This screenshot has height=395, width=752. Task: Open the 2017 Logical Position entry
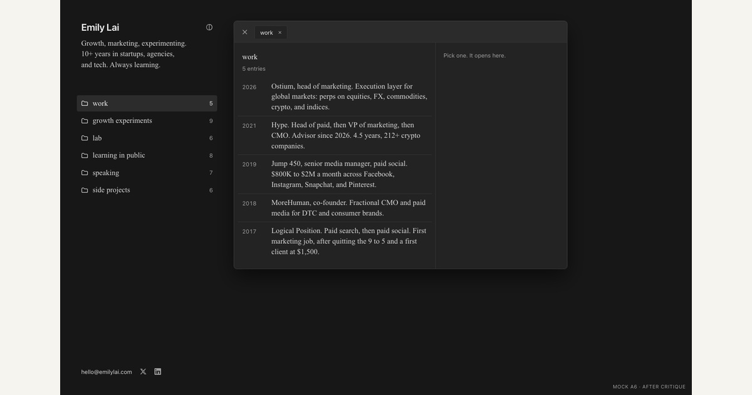point(335,241)
